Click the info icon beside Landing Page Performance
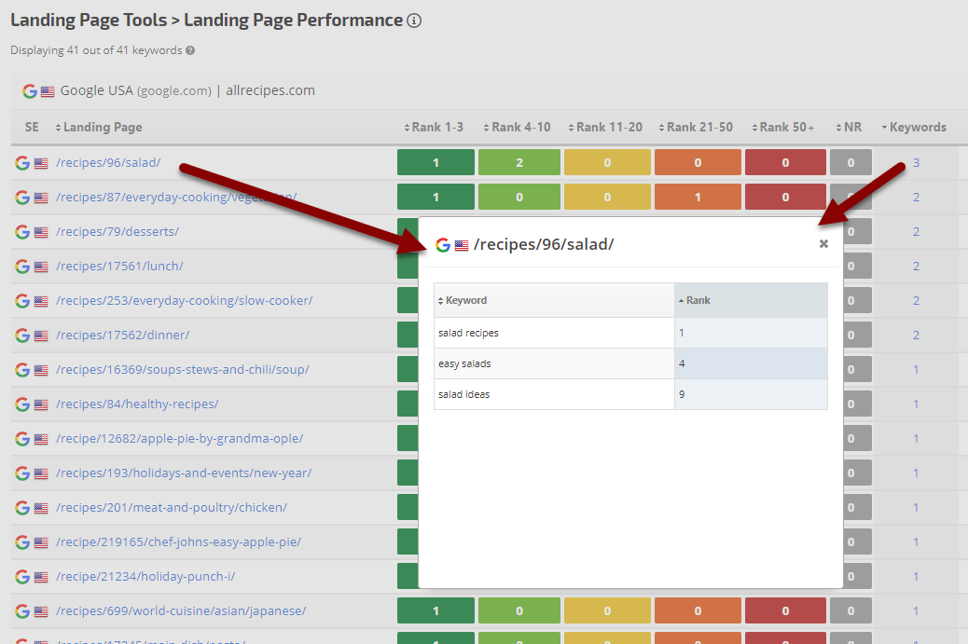The image size is (968, 644). click(x=415, y=21)
